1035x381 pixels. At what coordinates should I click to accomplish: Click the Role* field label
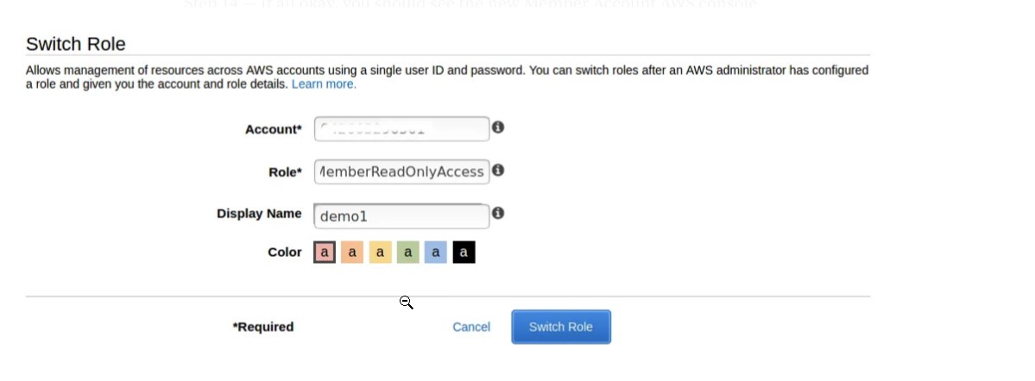coord(285,172)
